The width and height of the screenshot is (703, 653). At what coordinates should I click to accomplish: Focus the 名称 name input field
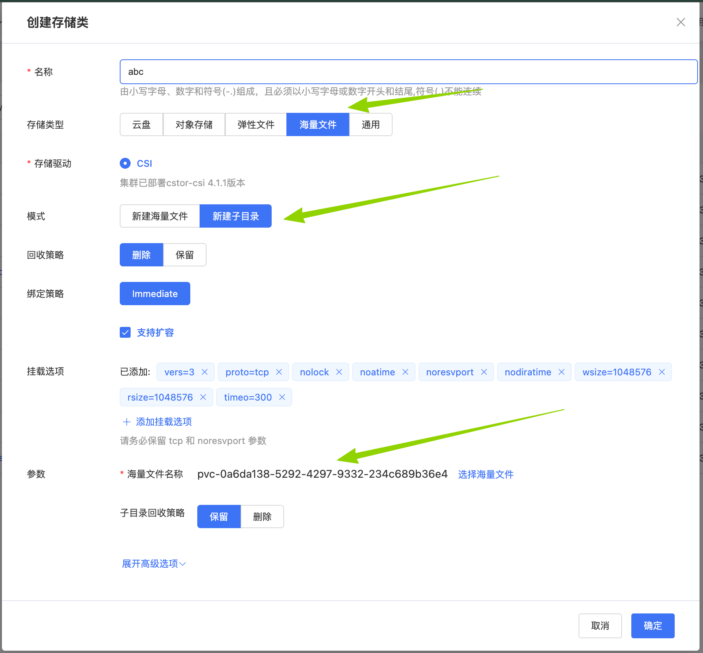[x=408, y=72]
